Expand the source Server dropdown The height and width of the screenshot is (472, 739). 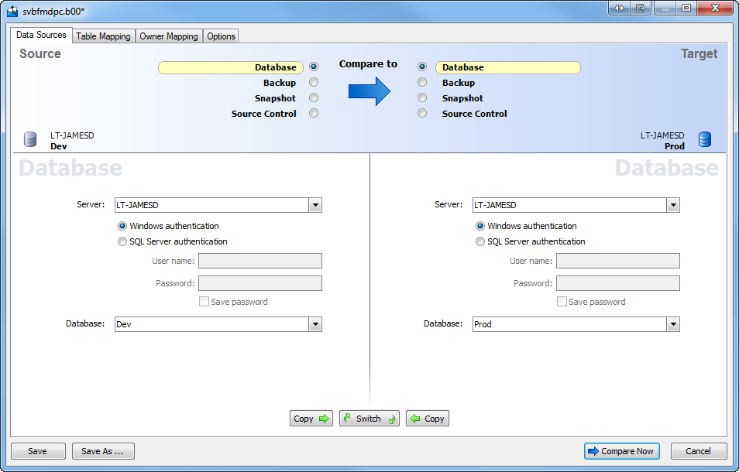315,205
